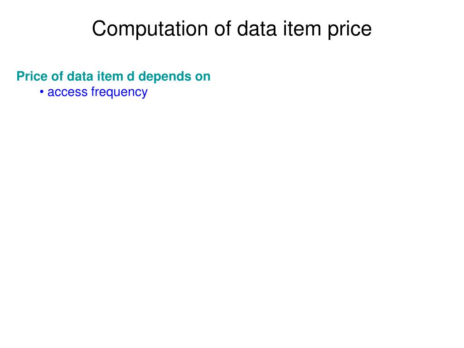Click the capital 'C' starting the title

tap(98, 29)
